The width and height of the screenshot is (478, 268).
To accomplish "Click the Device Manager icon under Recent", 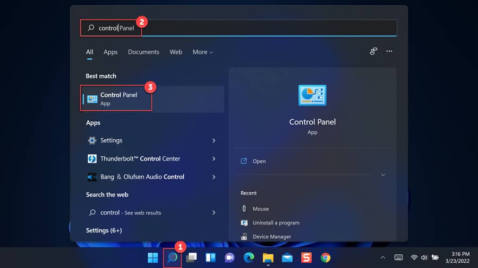I will (244, 236).
